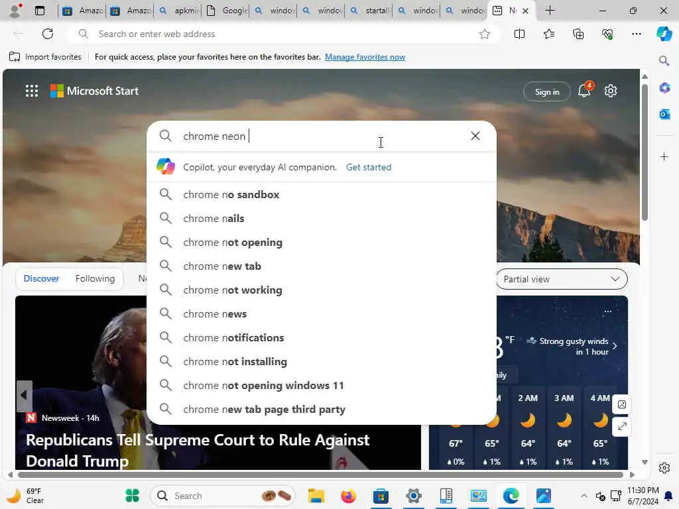Click the vertical page scrollbar thumb
679x509 pixels.
tap(645, 152)
